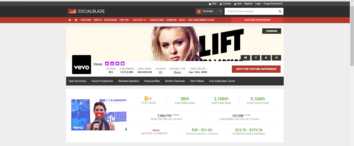The height and width of the screenshot is (146, 354).
Task: Favorite Vevo with the heart icon
Action: (x=98, y=70)
